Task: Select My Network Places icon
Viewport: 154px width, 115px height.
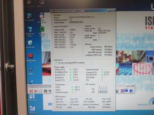Action: [x=30, y=31]
